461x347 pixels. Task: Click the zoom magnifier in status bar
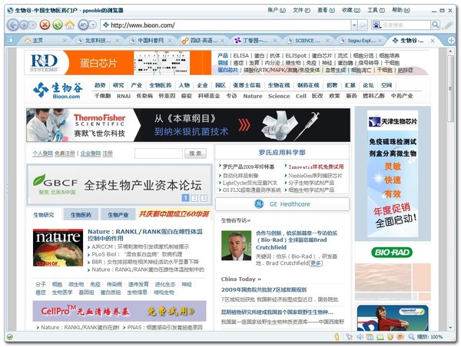coord(411,337)
